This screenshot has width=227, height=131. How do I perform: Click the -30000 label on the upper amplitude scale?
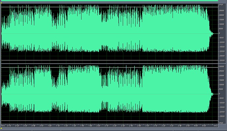(221, 60)
